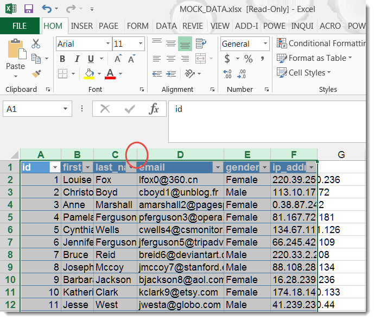The width and height of the screenshot is (374, 320).
Task: Increase indent icon
Action: [x=171, y=74]
